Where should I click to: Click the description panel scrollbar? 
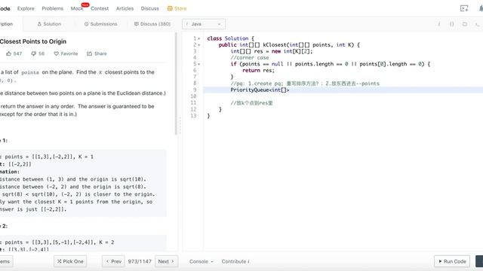coord(176,84)
